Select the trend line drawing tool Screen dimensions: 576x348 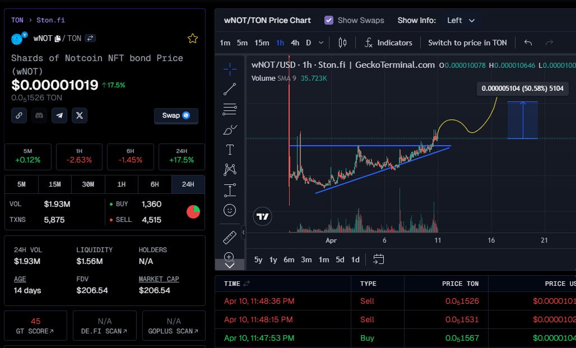point(230,89)
